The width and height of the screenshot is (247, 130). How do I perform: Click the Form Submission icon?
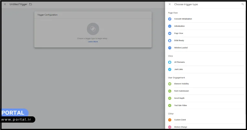tap(170, 91)
